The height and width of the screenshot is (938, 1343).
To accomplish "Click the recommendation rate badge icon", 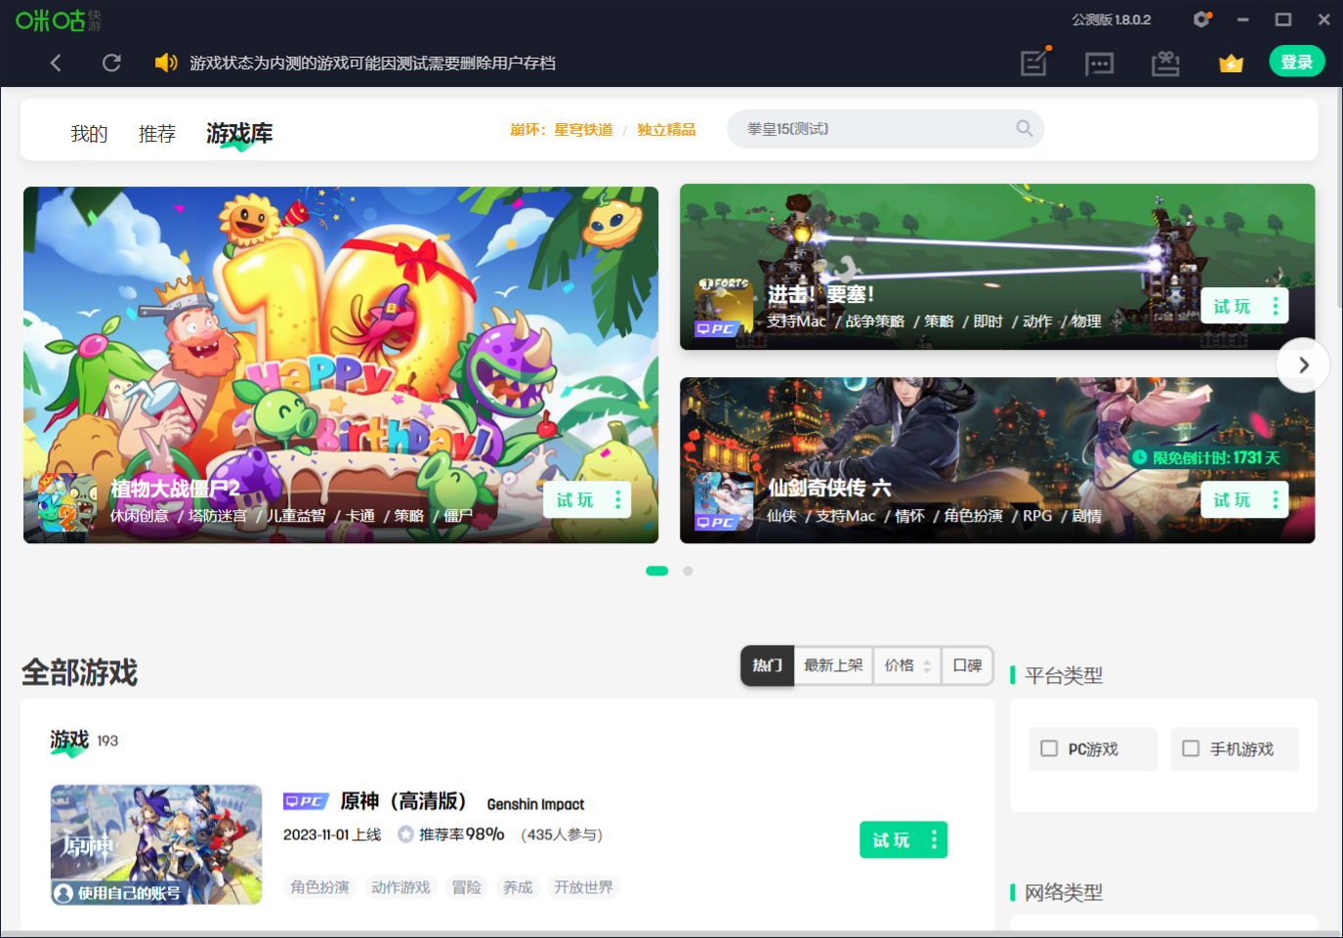I will click(405, 834).
